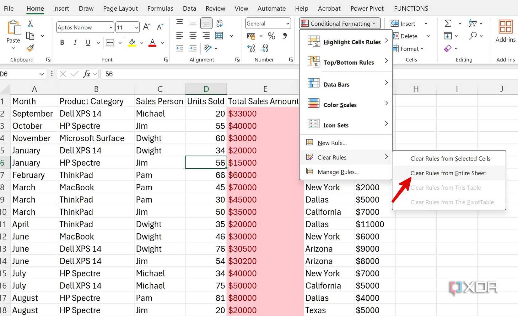Toggle bold formatting
Image resolution: width=518 pixels, height=316 pixels.
[x=62, y=43]
